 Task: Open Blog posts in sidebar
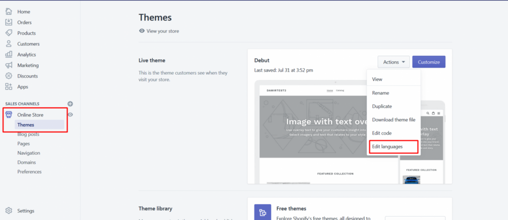click(28, 134)
